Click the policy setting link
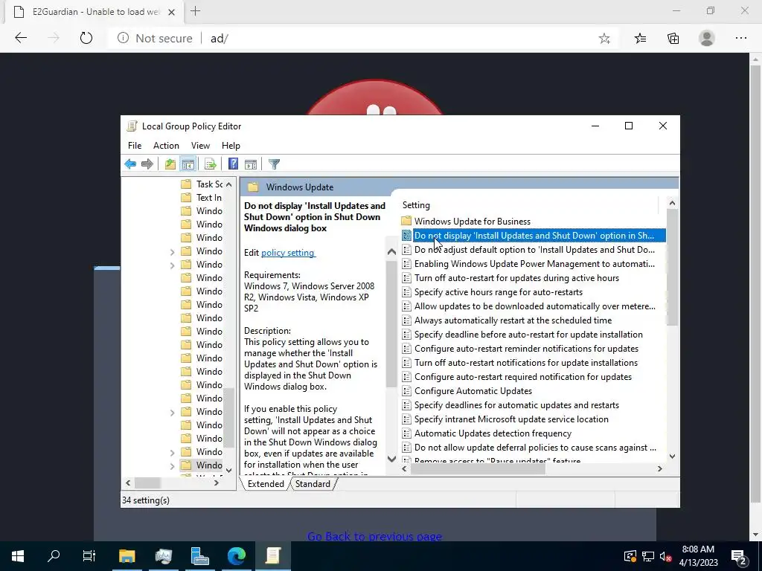Viewport: 762px width, 571px height. click(288, 253)
